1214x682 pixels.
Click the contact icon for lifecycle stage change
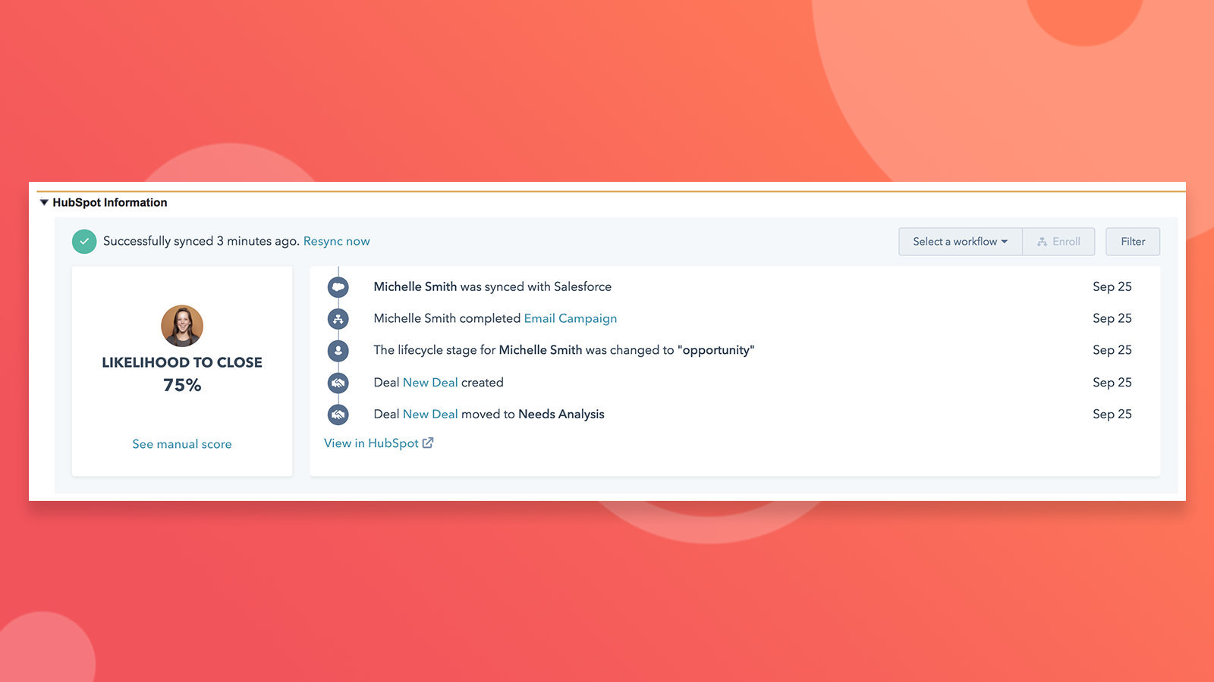(338, 351)
